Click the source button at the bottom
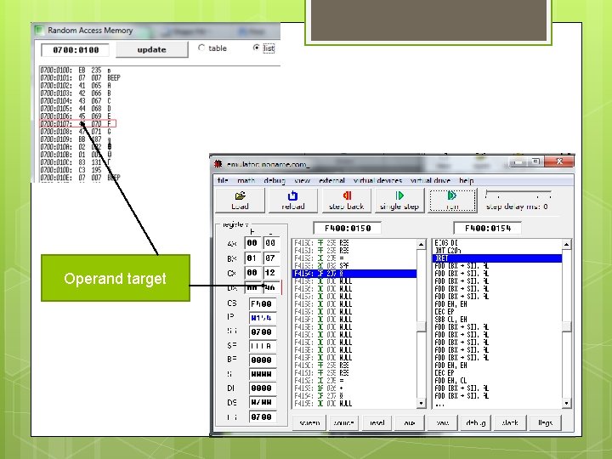The image size is (612, 459). 343,422
